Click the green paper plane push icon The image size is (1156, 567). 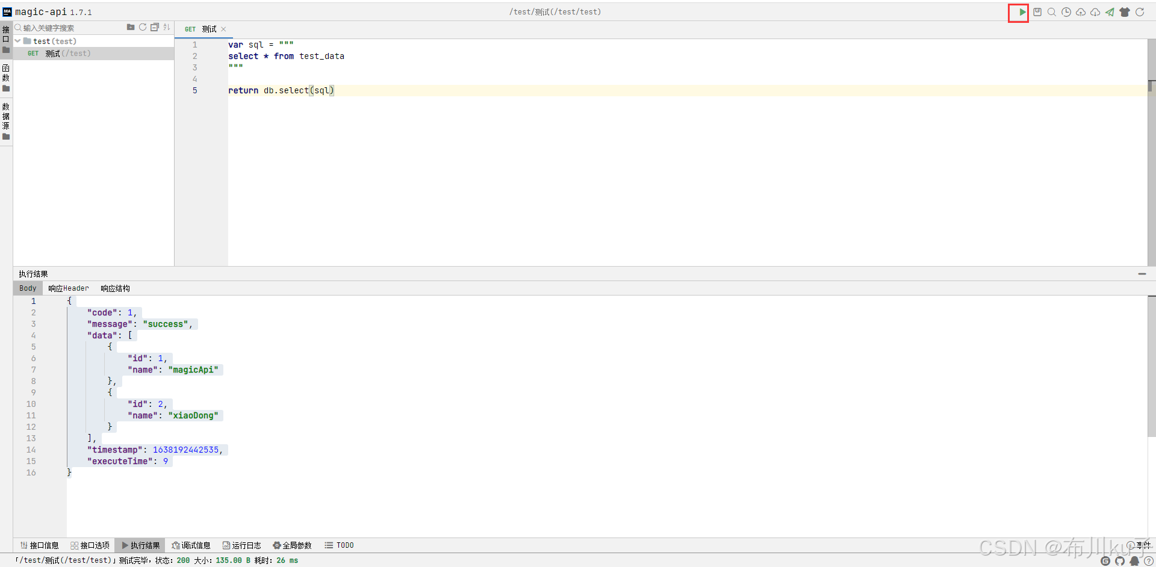click(x=1110, y=12)
